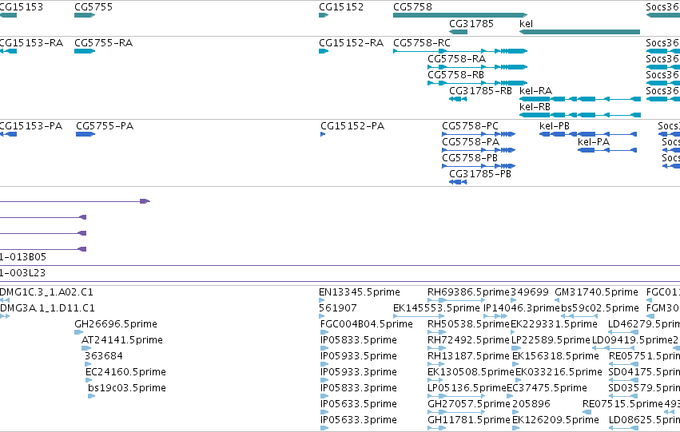Open EST IP05933.3prime
The height and width of the screenshot is (432, 680).
(358, 372)
